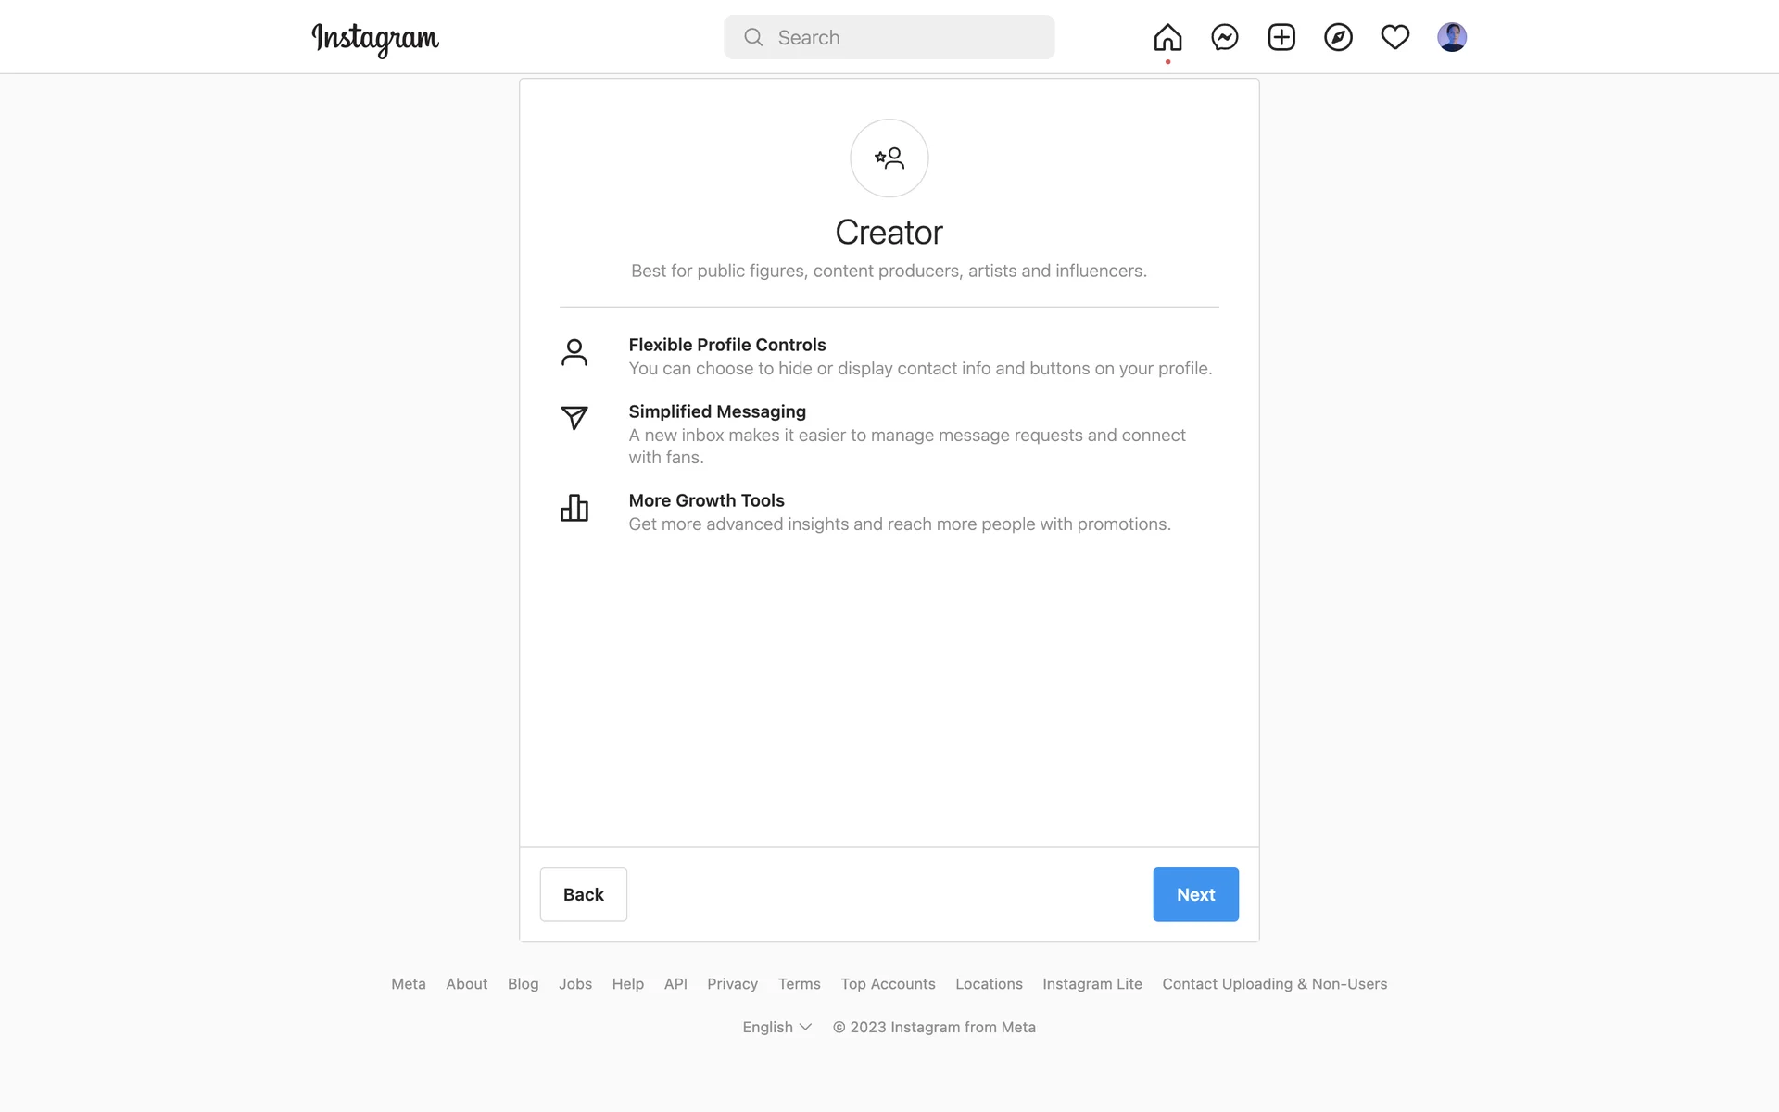Click the Instagram wordmark logo
This screenshot has height=1112, width=1779.
pyautogui.click(x=375, y=39)
